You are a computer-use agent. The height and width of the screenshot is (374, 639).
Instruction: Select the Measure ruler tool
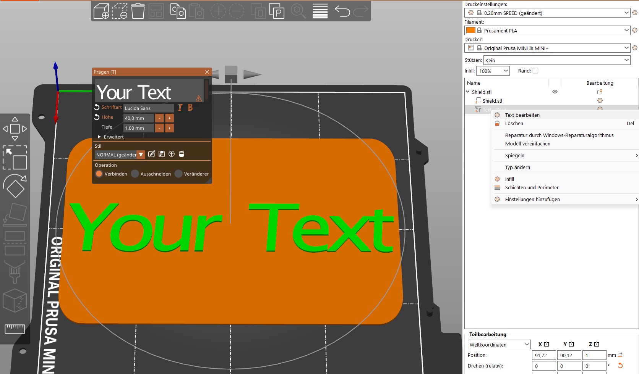coord(15,329)
